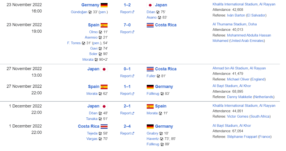286x151 pixels.
Task: Click the ball icon next to Fuller
Action: 158,76
